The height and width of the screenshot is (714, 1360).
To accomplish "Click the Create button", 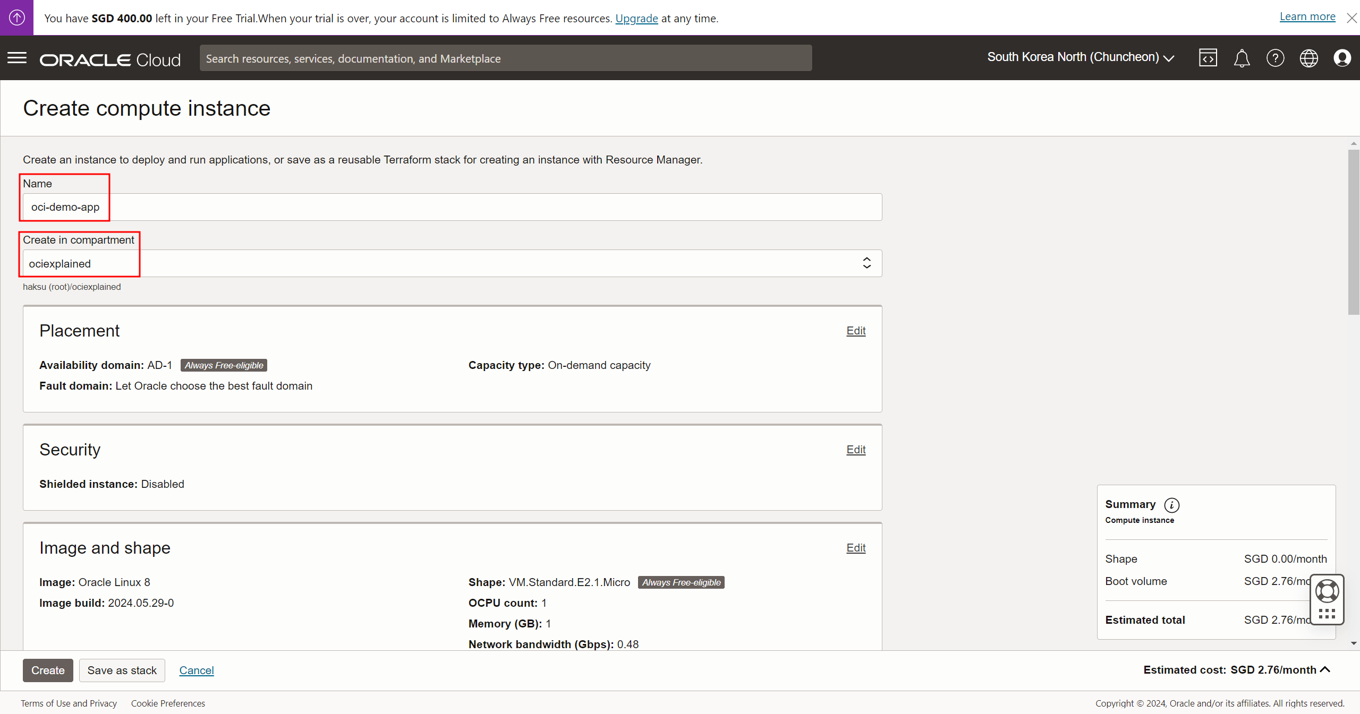I will point(48,670).
